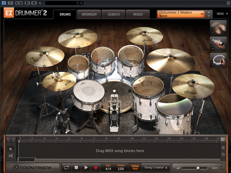Click the playhead marker at bar 1
The width and height of the screenshot is (231, 173).
coord(19,141)
